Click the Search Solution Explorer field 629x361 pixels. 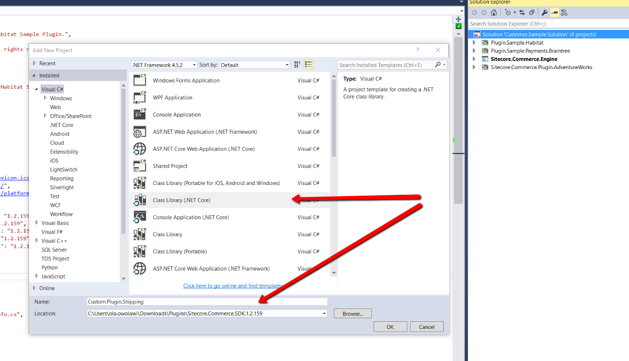tap(548, 24)
